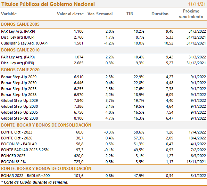Select the Variable column header
Image resolution: width=207 pixels, height=186 pixels.
(9, 14)
